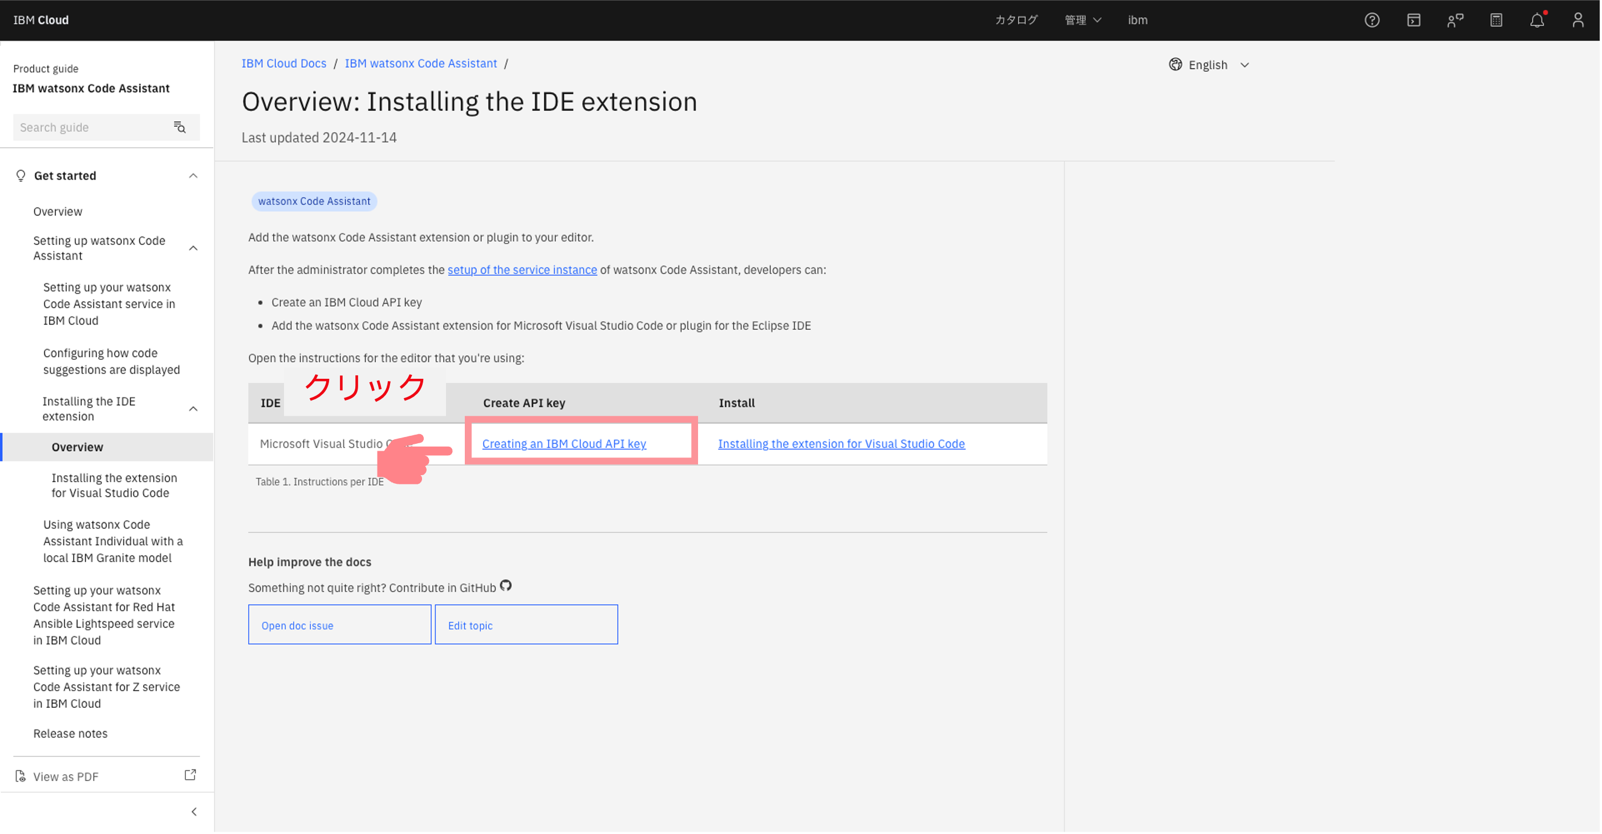
Task: Open the 管理 menu in header
Action: coord(1082,21)
